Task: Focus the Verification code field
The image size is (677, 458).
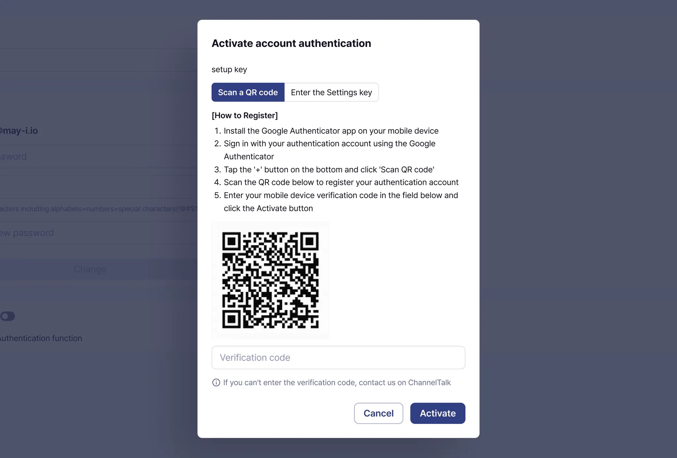Action: [338, 358]
